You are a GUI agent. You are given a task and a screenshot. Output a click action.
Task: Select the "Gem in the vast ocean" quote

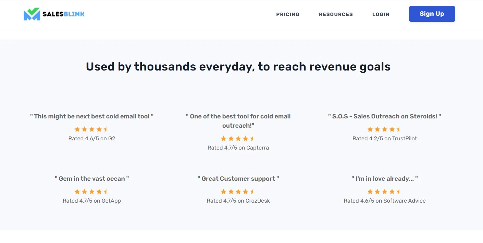92,179
